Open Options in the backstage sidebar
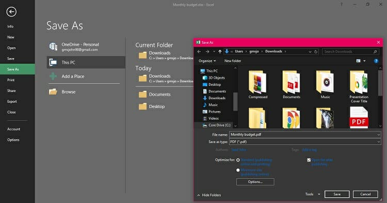 (x=13, y=140)
